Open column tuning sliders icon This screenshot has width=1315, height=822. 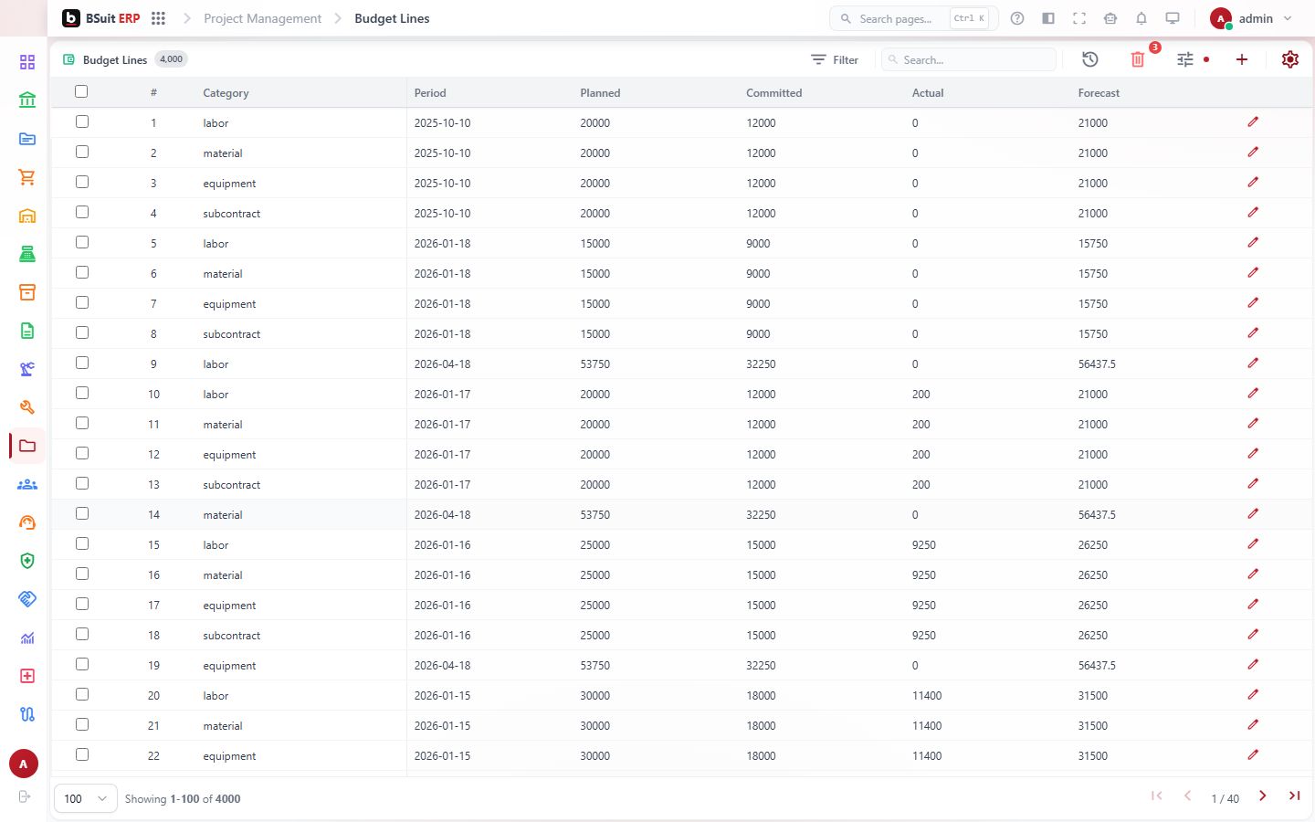[1185, 59]
